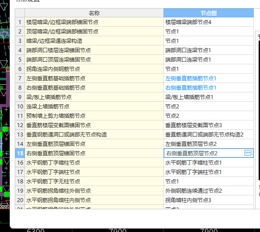
Task: Select value cell 外侧钢筋连续通过节点2
Action: pos(209,191)
